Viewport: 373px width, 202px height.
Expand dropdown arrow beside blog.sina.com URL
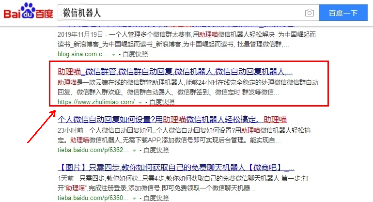pos(114,55)
